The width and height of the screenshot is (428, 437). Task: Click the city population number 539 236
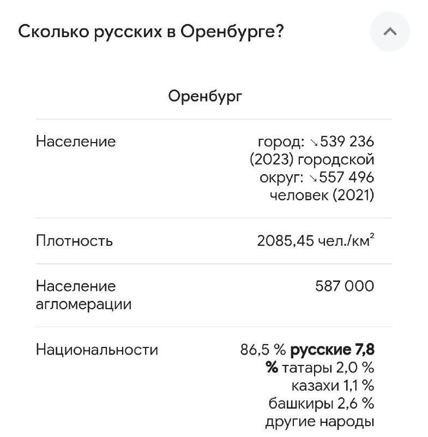coord(347,141)
